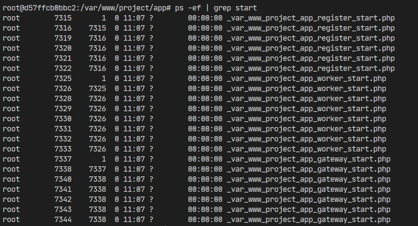
Task: Click process ID 7330 in the list
Action: (63, 119)
